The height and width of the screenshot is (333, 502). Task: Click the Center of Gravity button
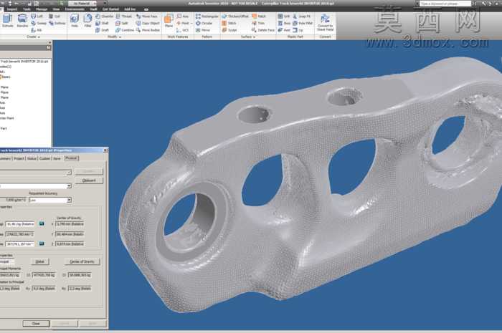82,261
